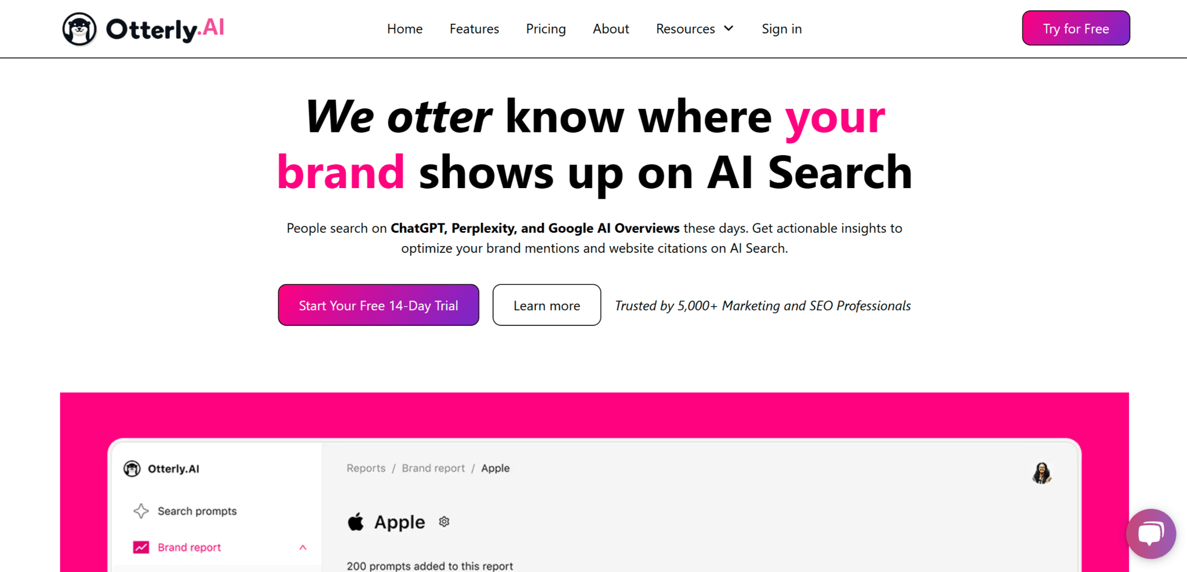Open the user profile avatar
This screenshot has width=1187, height=572.
(1042, 472)
